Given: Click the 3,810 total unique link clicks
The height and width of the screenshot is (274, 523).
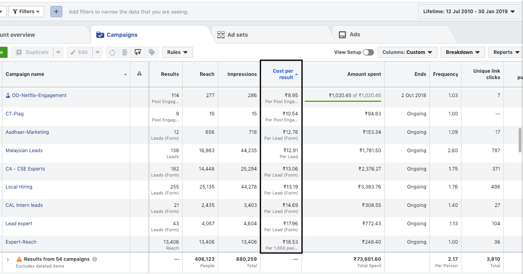Looking at the screenshot, I should [x=494, y=259].
